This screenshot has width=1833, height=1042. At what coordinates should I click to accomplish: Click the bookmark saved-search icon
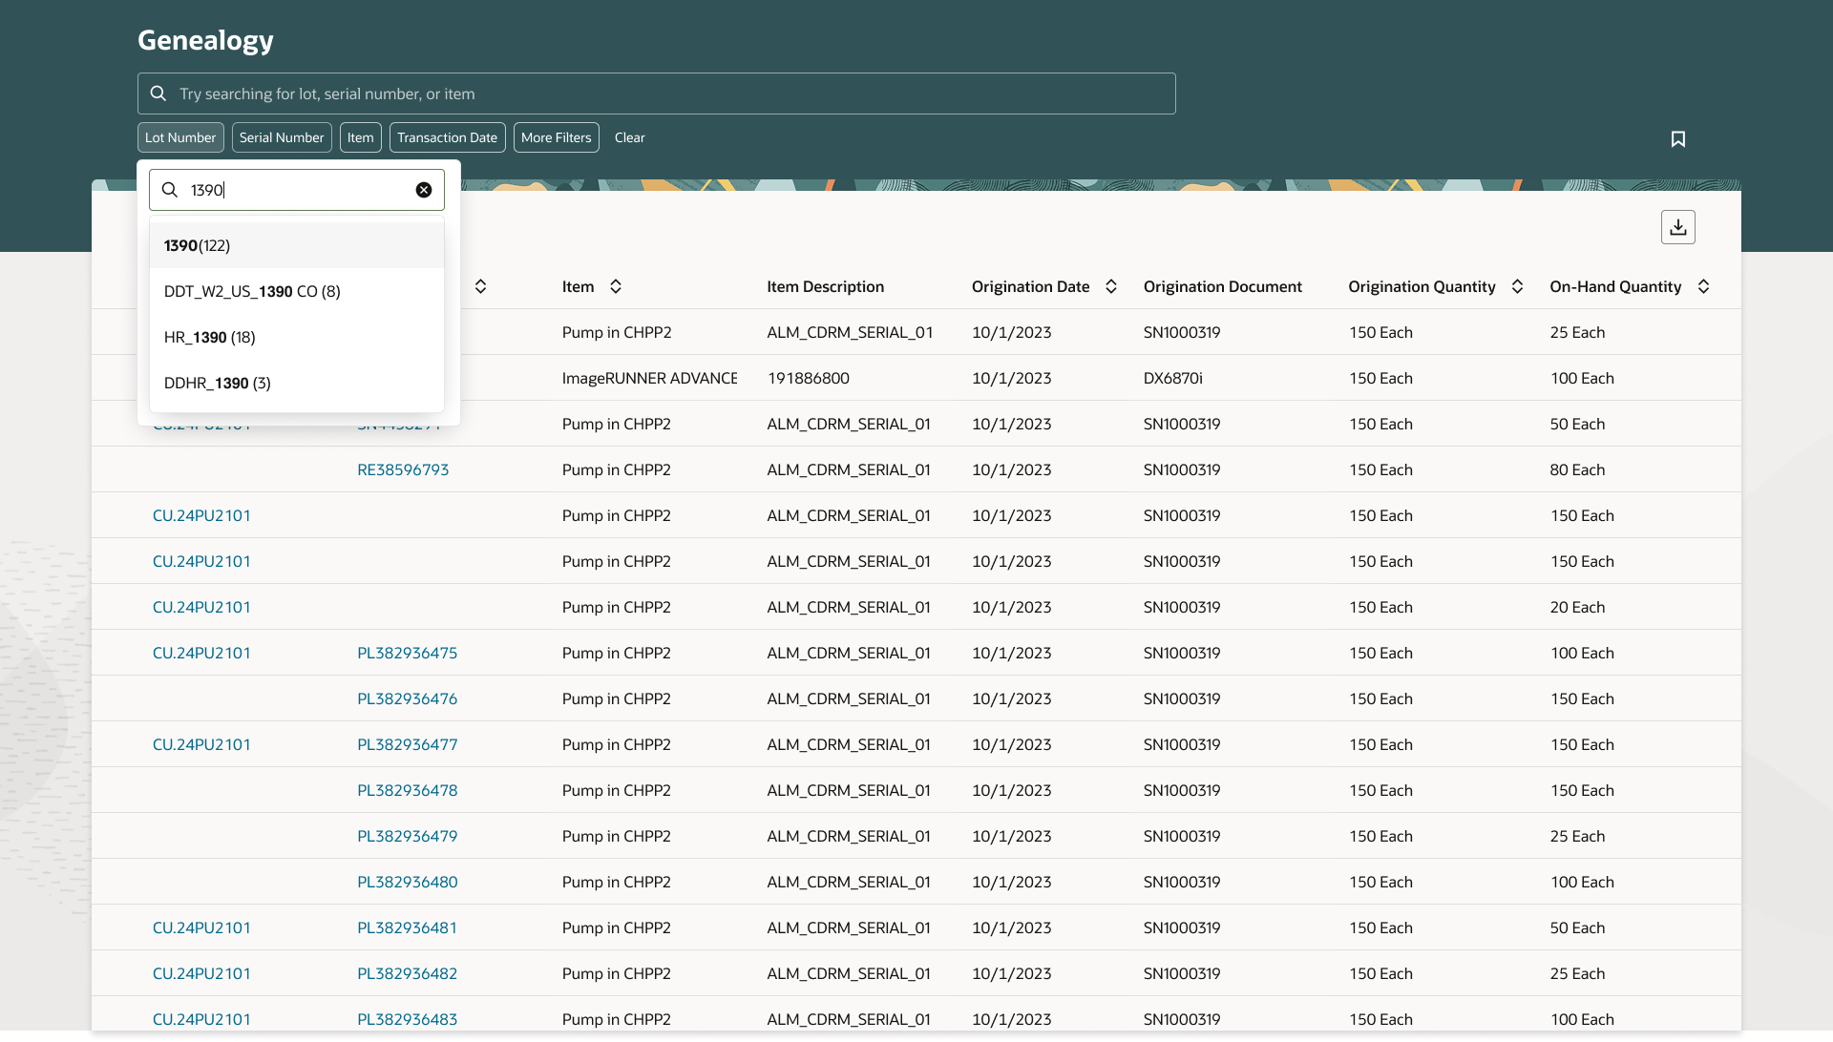(1677, 139)
